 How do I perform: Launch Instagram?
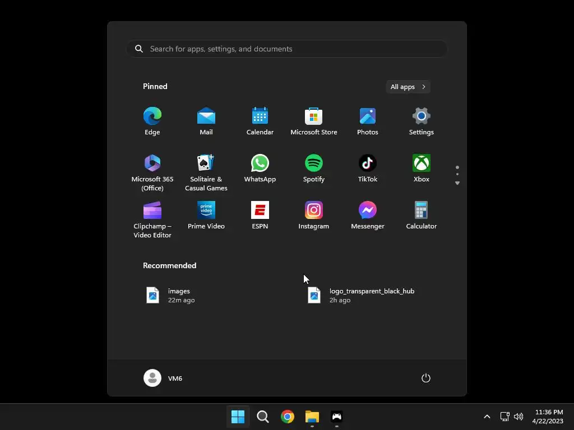point(314,216)
